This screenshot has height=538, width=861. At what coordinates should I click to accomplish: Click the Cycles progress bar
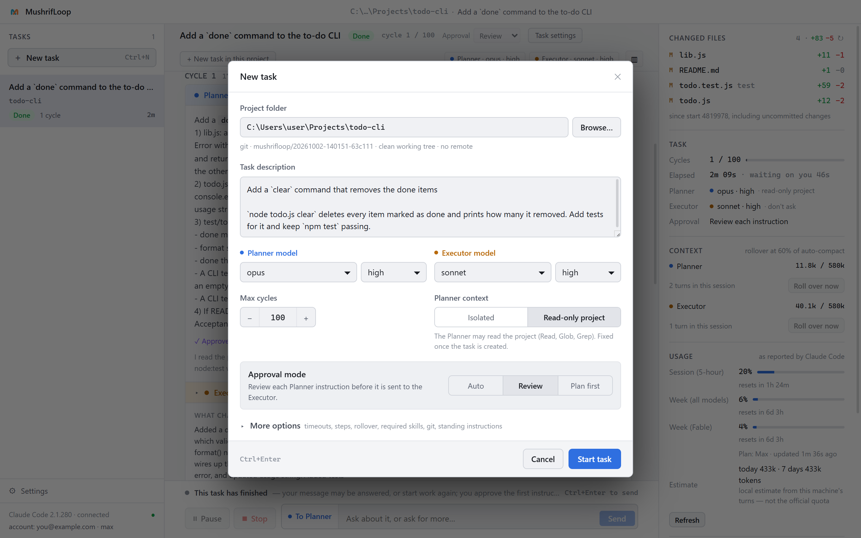click(x=795, y=160)
